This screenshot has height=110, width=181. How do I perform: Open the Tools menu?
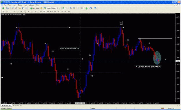[x=25, y=5]
